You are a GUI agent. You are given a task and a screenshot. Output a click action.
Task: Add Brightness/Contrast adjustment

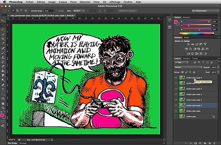188,44
